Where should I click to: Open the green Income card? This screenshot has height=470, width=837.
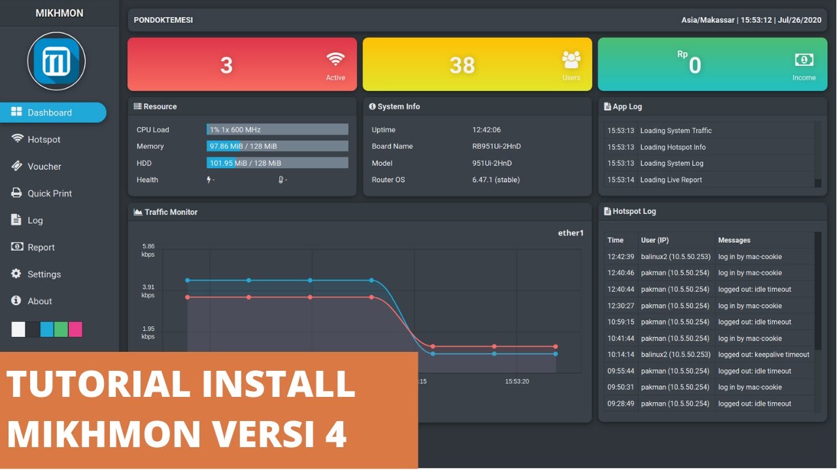(713, 64)
